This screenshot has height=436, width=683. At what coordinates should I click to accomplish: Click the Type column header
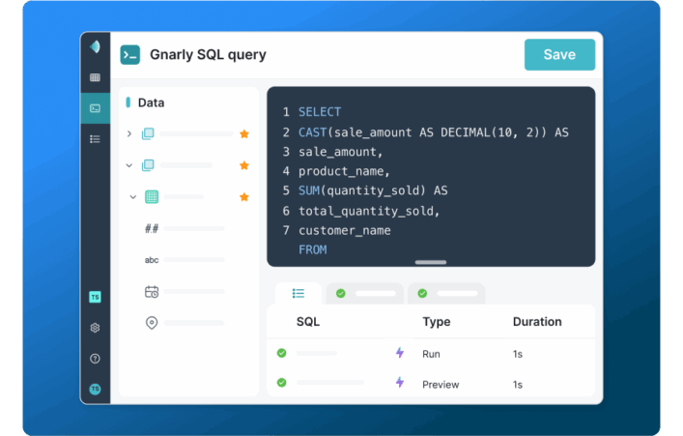click(437, 322)
